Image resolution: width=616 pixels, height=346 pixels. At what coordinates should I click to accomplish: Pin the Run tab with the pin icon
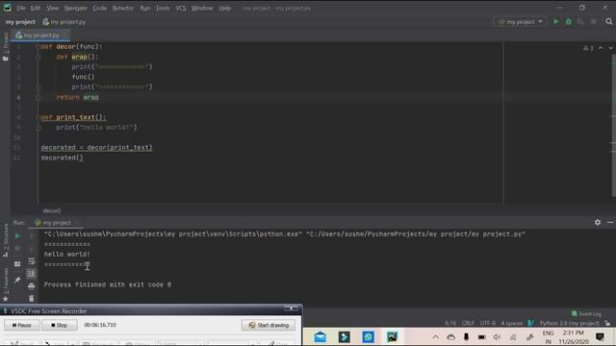17,280
